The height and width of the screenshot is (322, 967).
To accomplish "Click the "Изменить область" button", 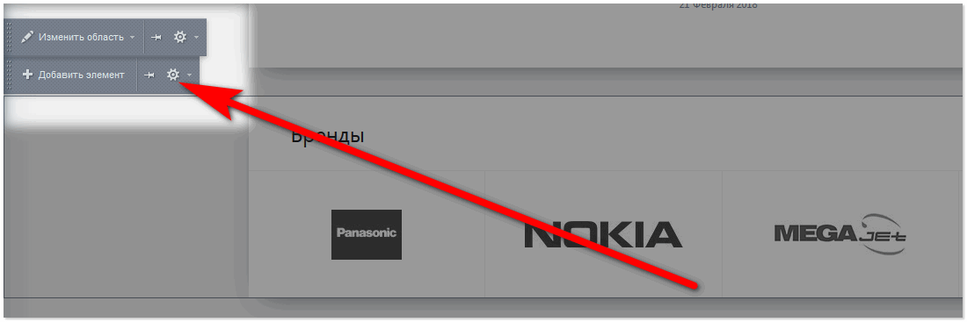I will click(x=73, y=37).
